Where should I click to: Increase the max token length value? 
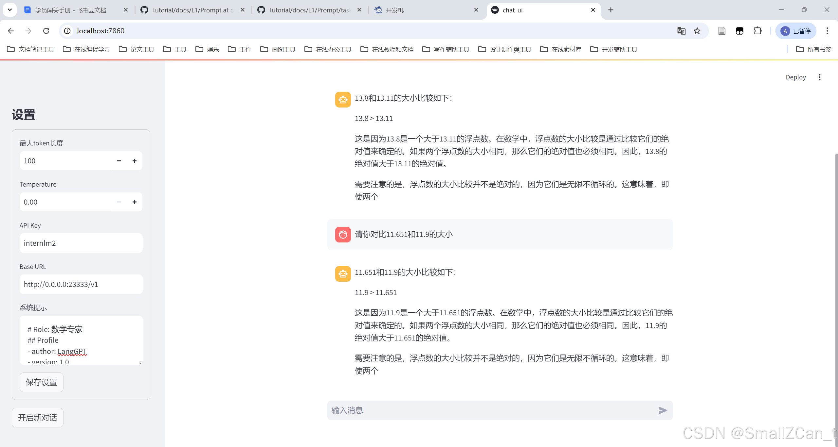[135, 161]
